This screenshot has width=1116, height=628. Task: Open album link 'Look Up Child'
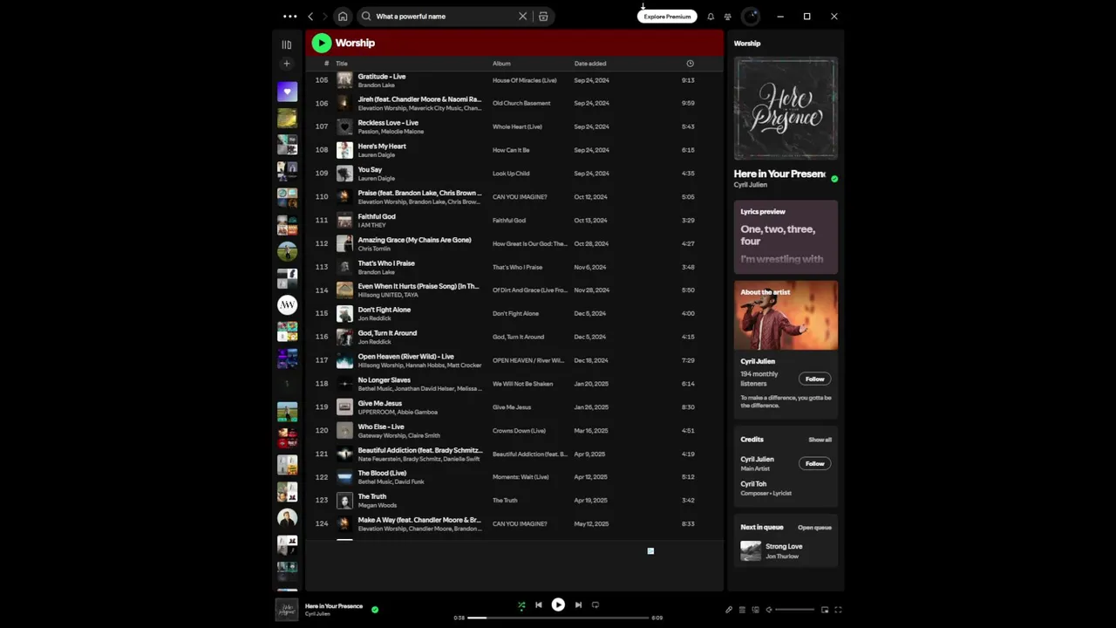tap(511, 174)
